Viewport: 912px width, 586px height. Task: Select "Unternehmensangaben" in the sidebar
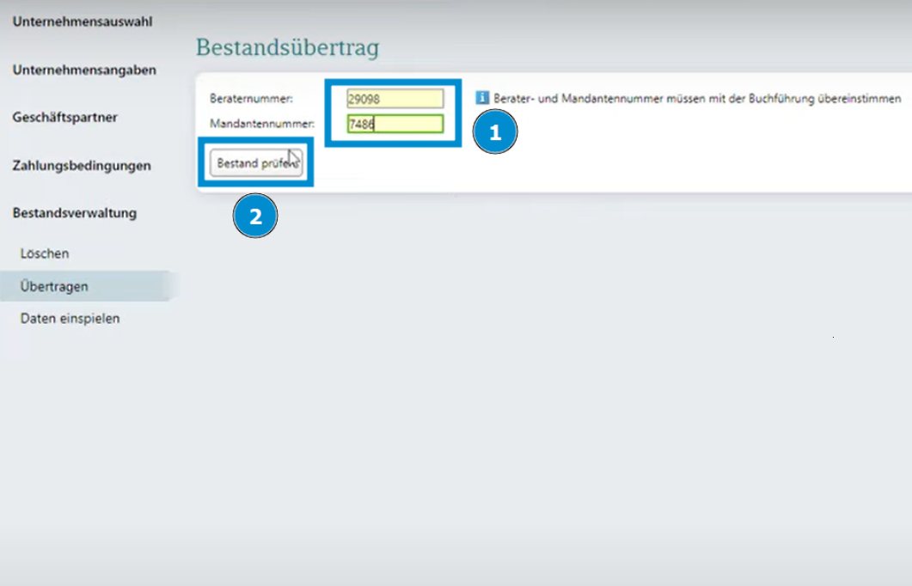tap(83, 69)
